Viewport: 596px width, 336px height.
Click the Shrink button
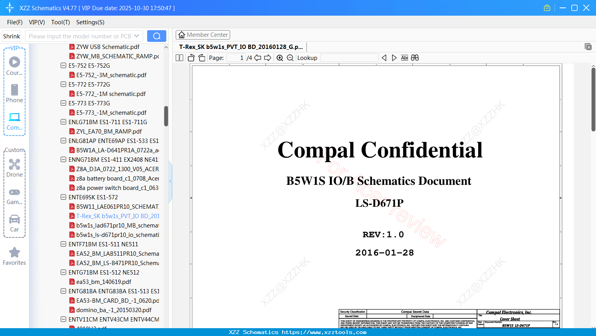click(x=12, y=36)
